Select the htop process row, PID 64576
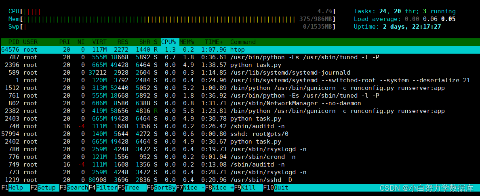 pyautogui.click(x=240, y=50)
